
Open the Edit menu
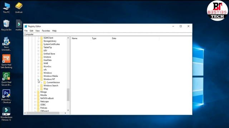(x=31, y=31)
